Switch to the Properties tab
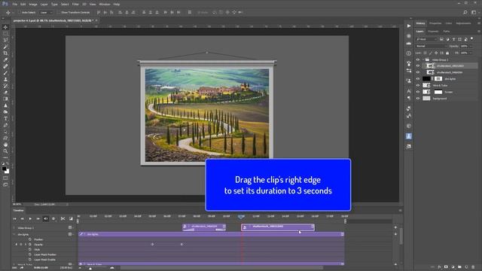Screen dimensions: 482x271 coord(435,23)
